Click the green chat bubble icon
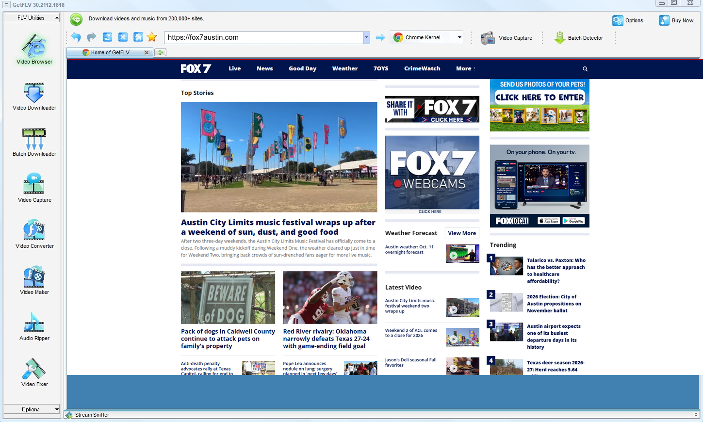Screen dimensions: 703x422 (76, 19)
